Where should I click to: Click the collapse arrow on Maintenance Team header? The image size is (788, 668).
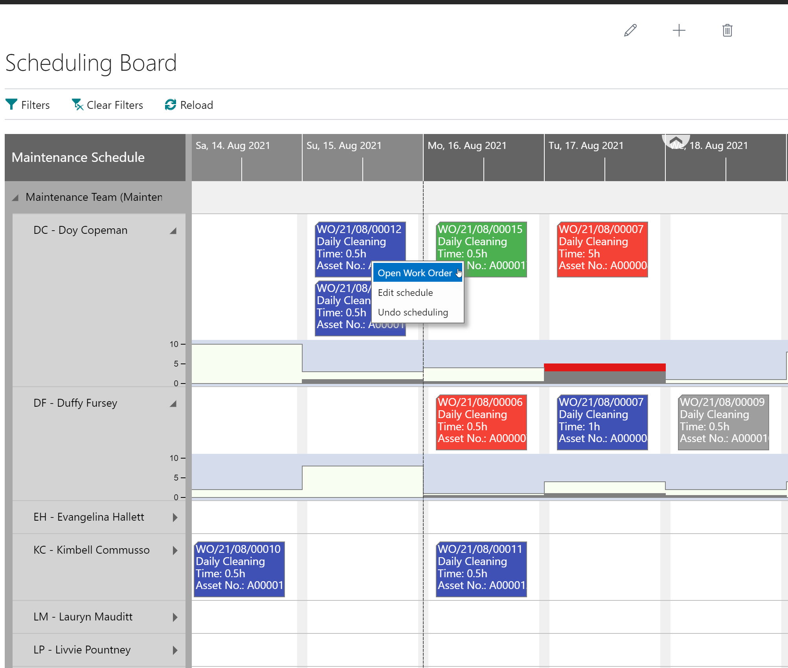(x=15, y=198)
